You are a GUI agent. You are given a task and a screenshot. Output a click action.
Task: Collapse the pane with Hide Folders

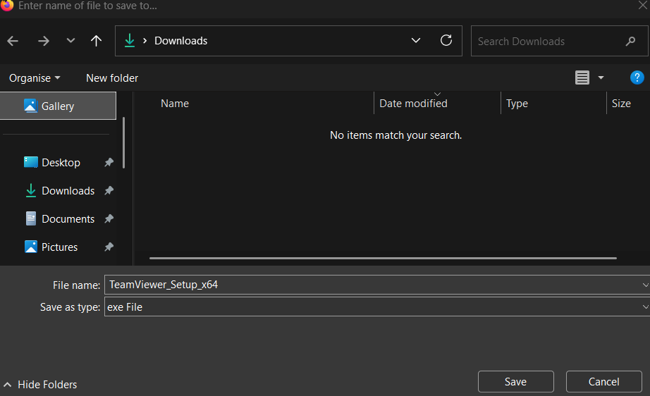click(41, 385)
